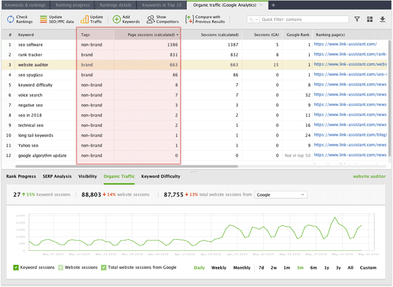This screenshot has width=393, height=287.
Task: Select the 'Yahoo seo' keyword row
Action: pos(194,145)
